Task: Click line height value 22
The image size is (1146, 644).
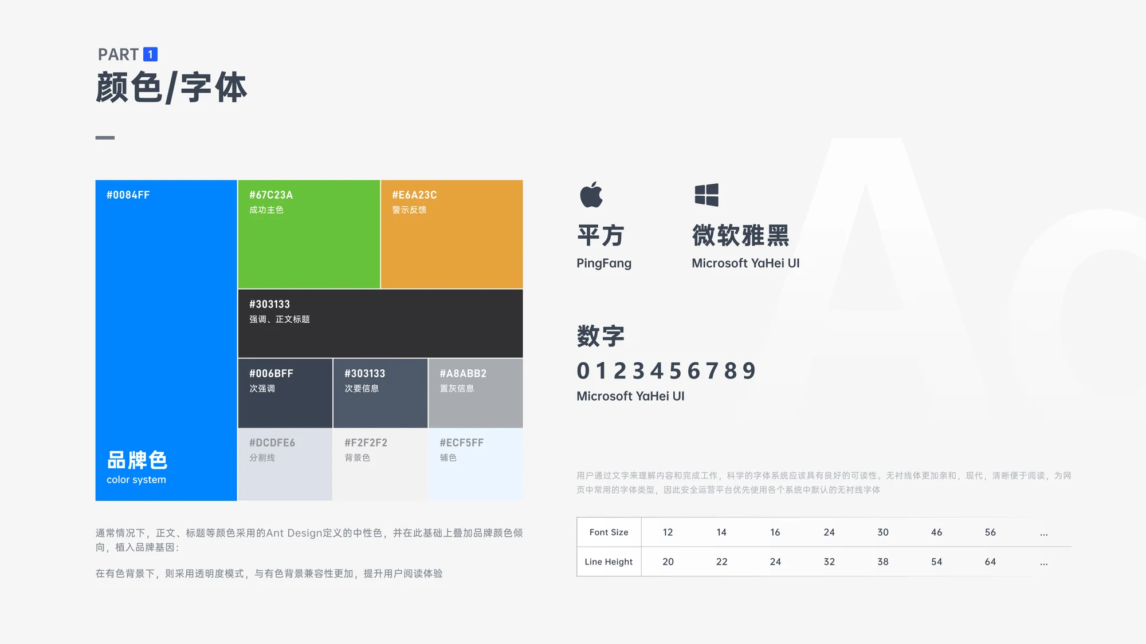Action: tap(722, 562)
